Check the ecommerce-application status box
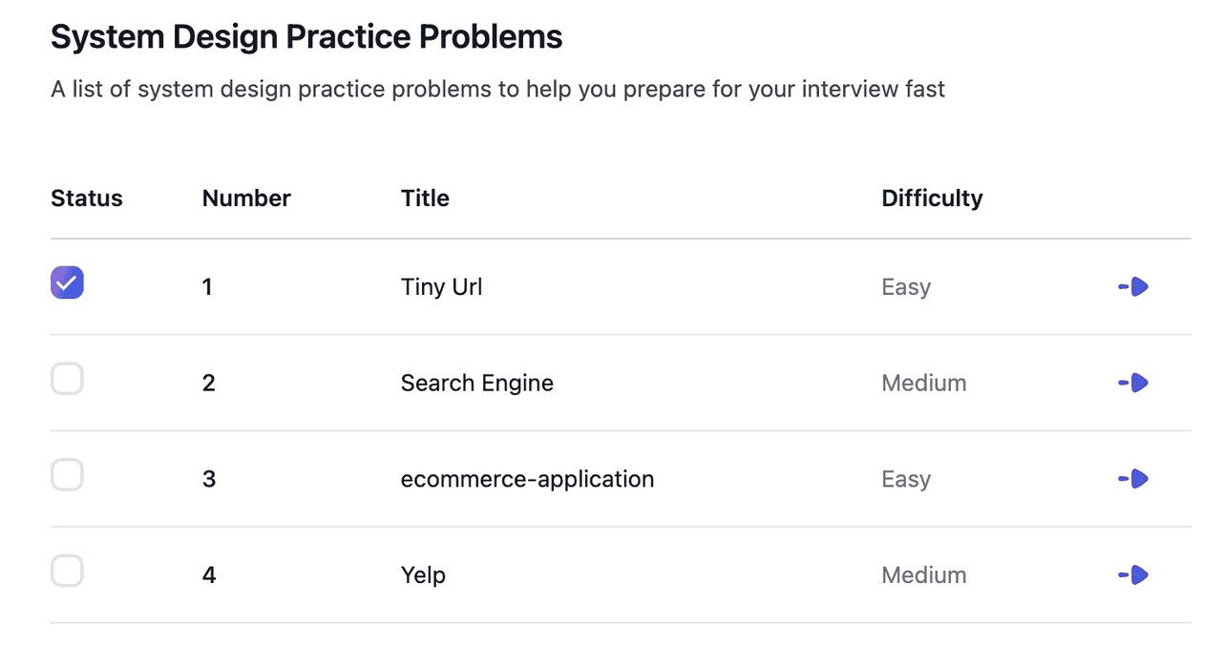The height and width of the screenshot is (646, 1222). (x=67, y=474)
